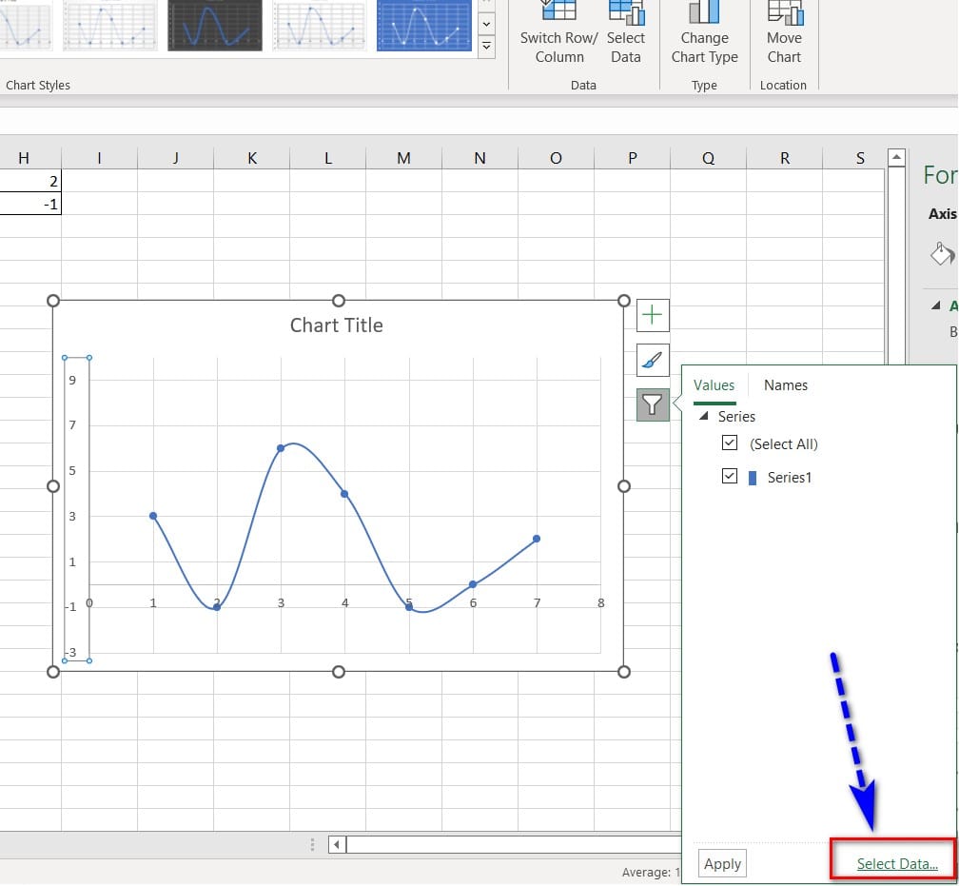Select the Fill & Line paint bucket icon
Screen dimensions: 959x886
pyautogui.click(x=941, y=253)
